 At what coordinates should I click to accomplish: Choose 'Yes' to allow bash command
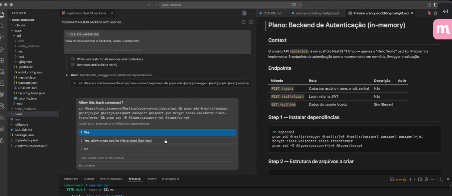[x=157, y=132]
